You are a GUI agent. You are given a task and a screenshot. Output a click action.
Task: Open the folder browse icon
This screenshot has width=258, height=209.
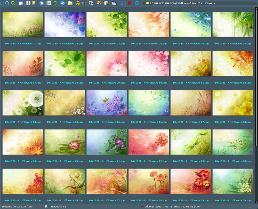click(x=70, y=3)
